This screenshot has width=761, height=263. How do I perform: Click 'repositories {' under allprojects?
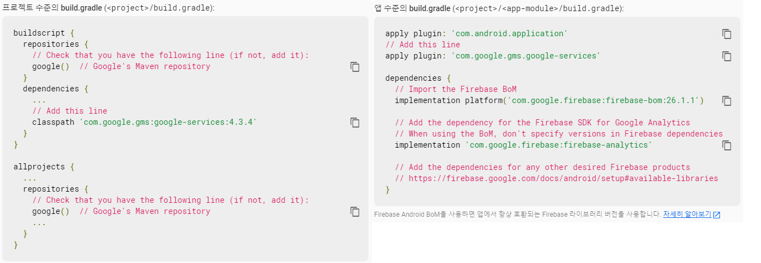coord(55,189)
